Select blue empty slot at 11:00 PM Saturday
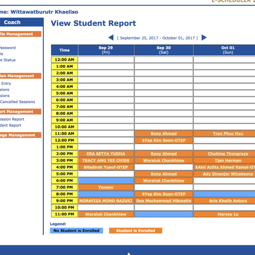255x255 pixels. 164,214
